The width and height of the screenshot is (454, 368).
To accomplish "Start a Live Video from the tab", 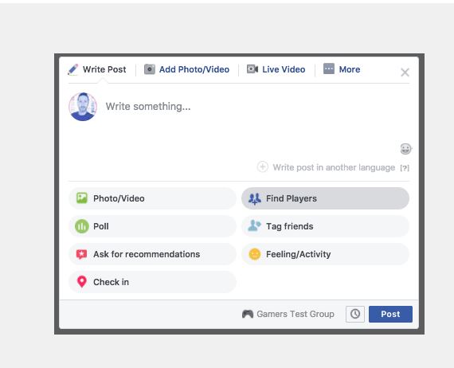I will (x=276, y=69).
